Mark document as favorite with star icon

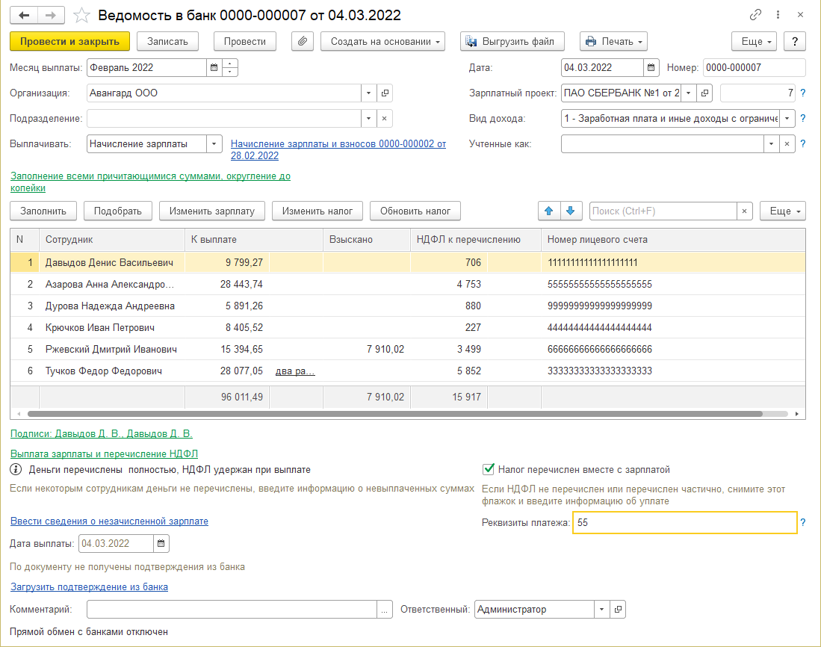[x=83, y=16]
